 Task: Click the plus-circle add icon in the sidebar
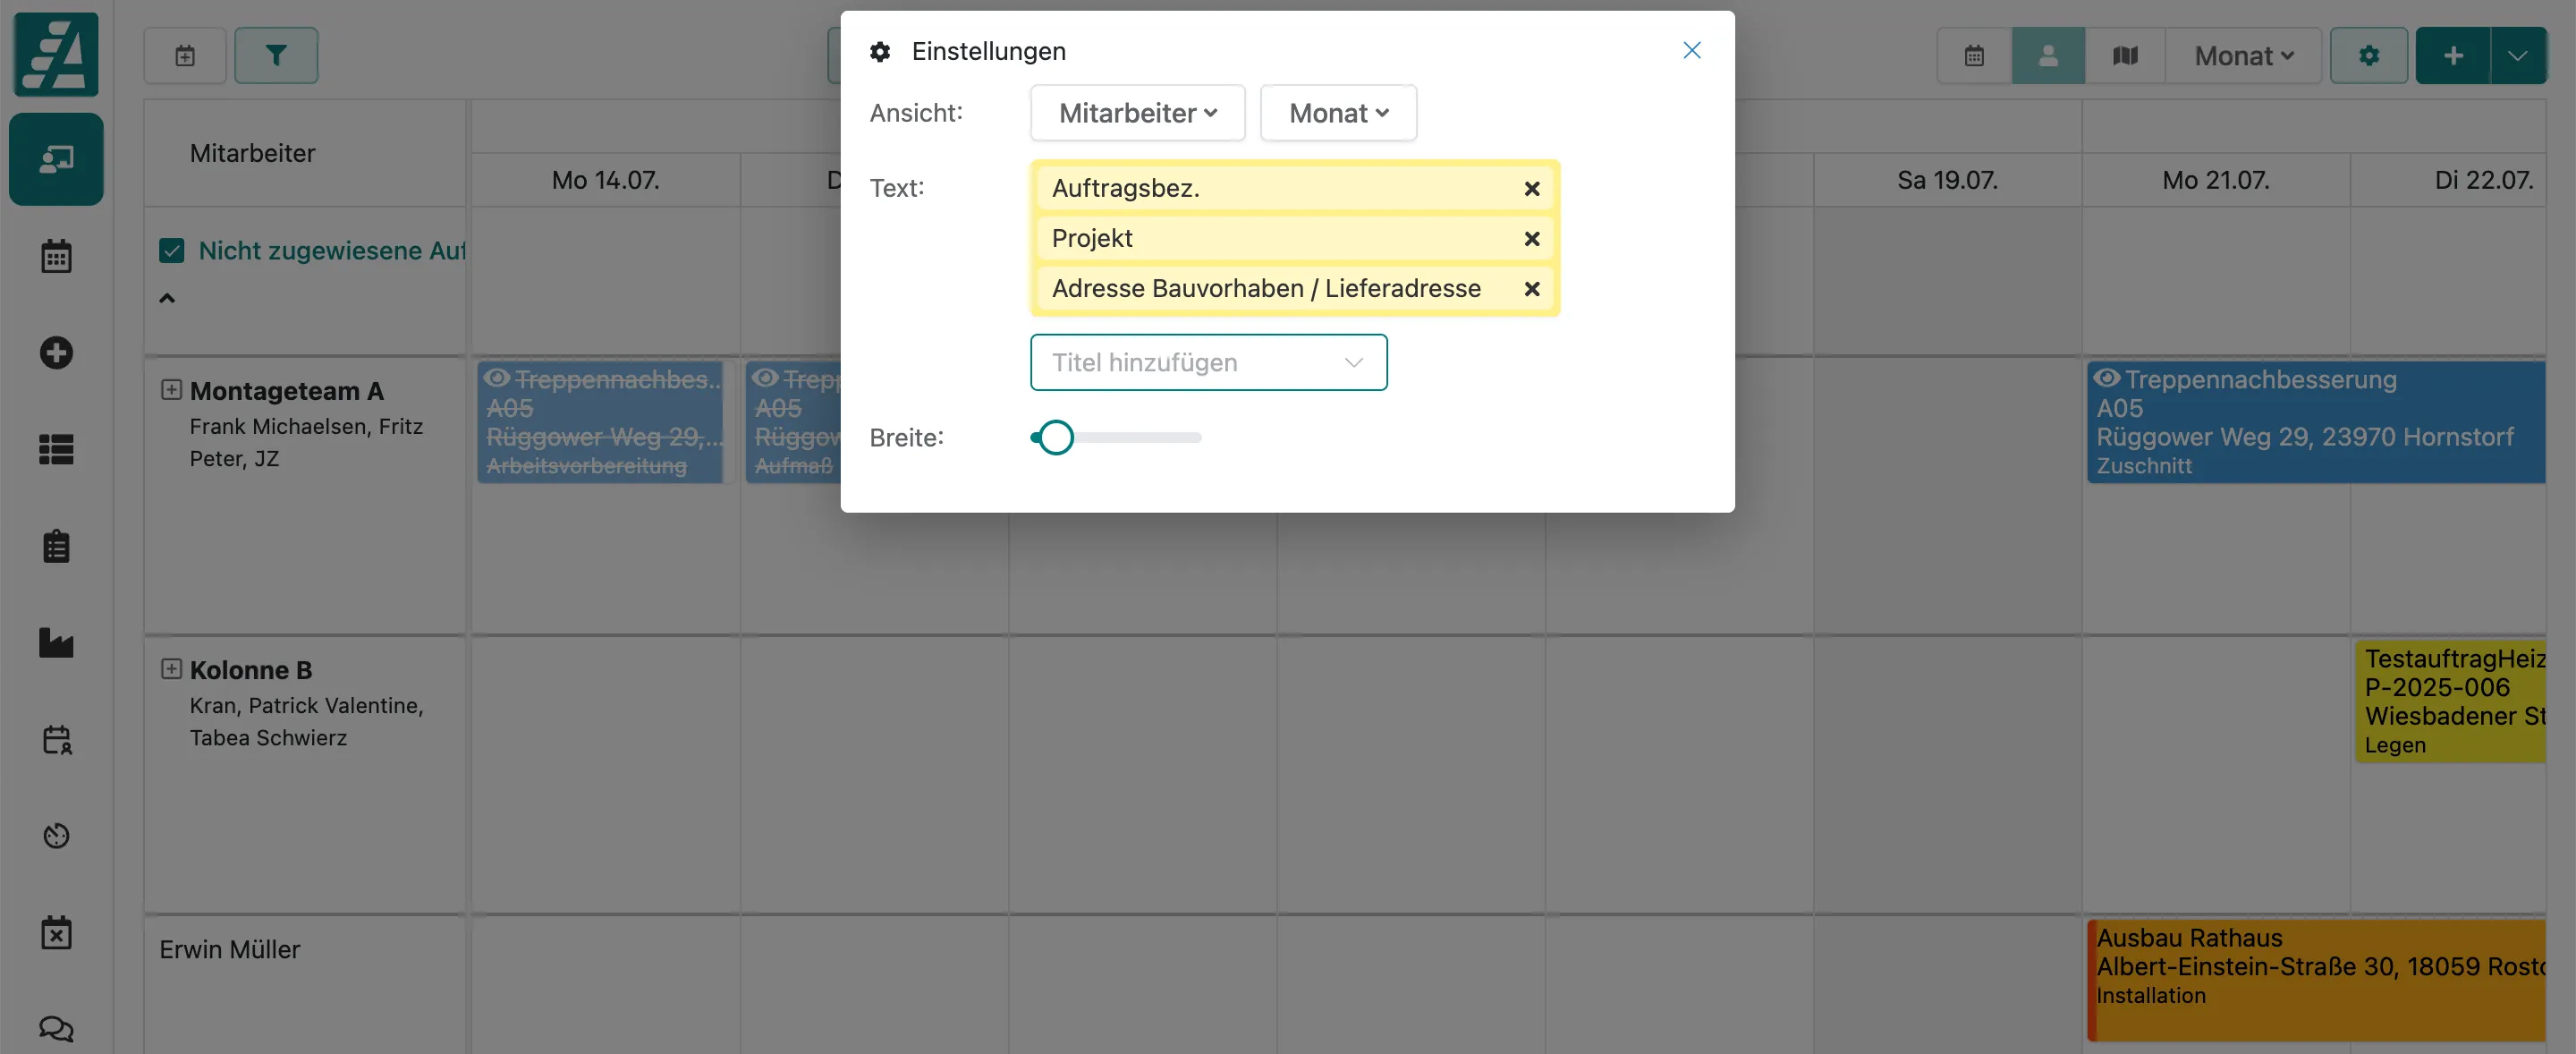click(x=57, y=352)
